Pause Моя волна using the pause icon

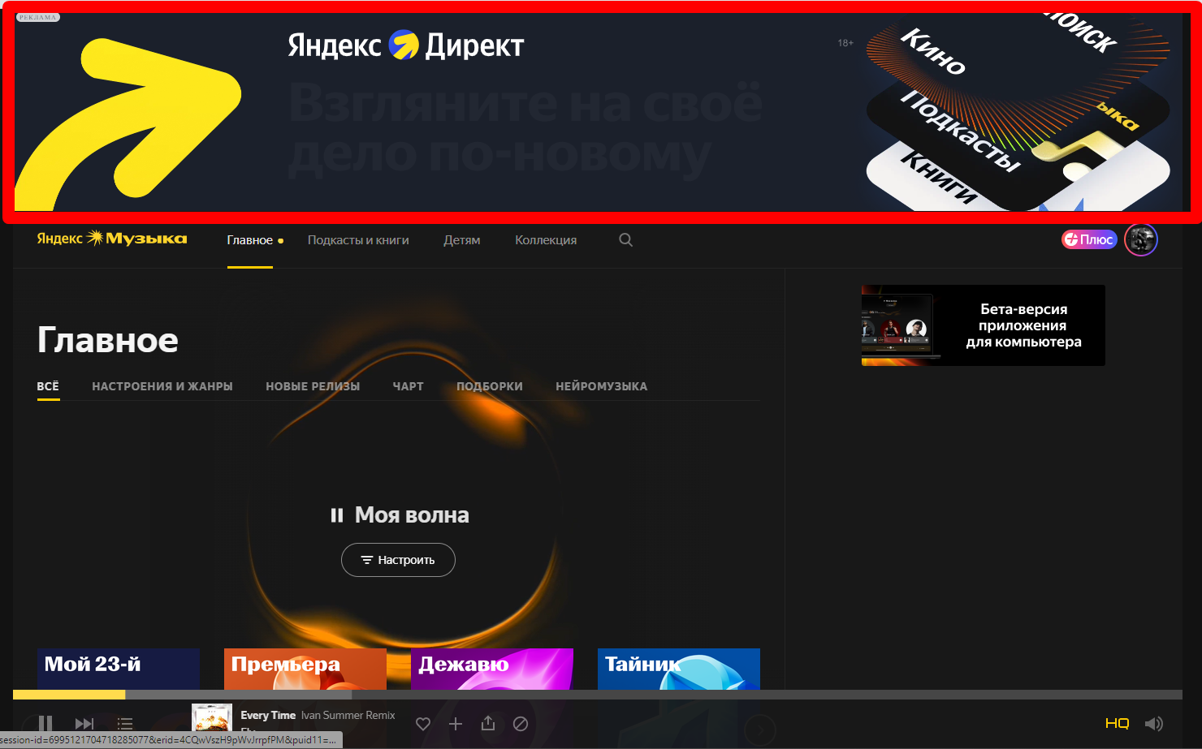pos(336,515)
